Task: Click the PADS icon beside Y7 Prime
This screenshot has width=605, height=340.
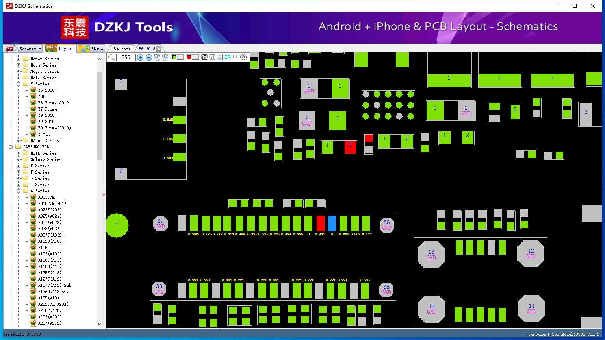Action: coord(33,109)
